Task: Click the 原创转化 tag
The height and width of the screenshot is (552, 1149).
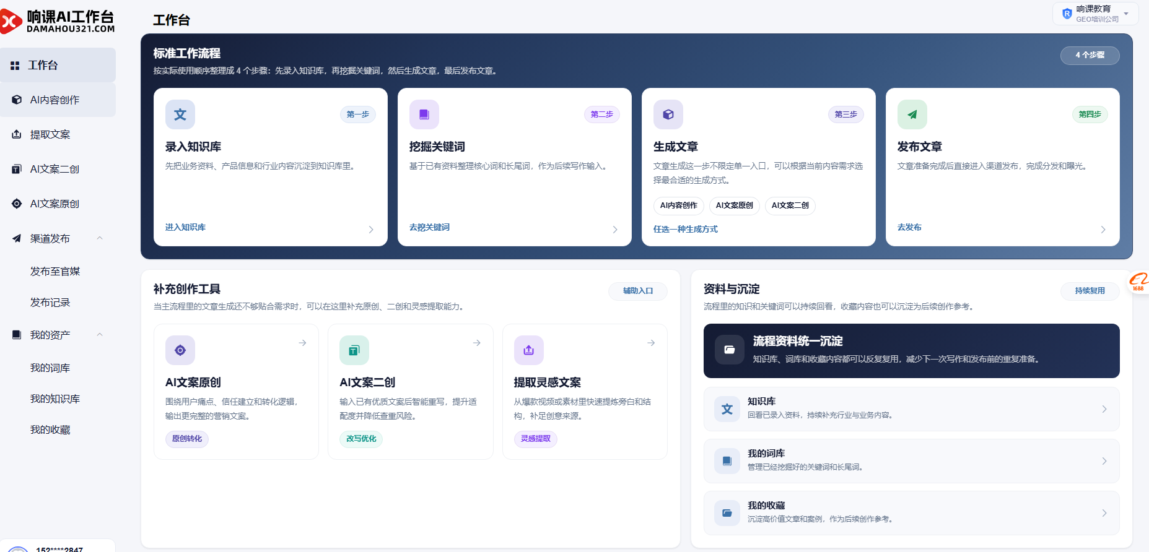Action: (x=186, y=439)
